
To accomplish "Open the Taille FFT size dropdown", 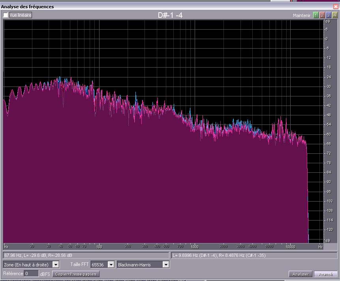I will [111, 264].
